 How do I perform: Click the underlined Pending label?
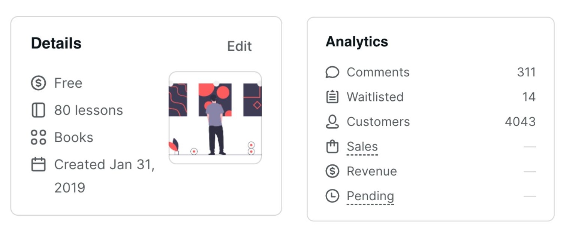(x=370, y=196)
